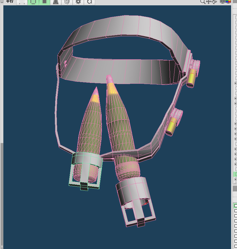Toggle the second green solid face display icon
Screen dimensions: 237x249
click(x=44, y=2)
